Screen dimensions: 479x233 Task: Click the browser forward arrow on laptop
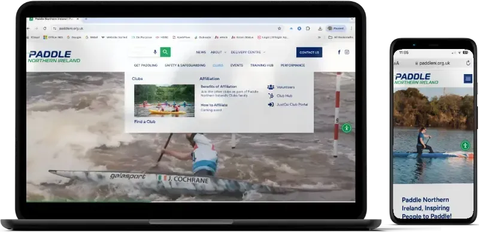(x=37, y=28)
